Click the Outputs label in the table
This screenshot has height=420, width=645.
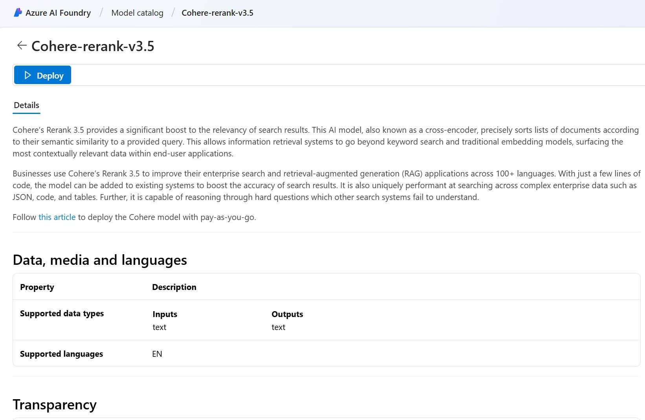(x=287, y=314)
